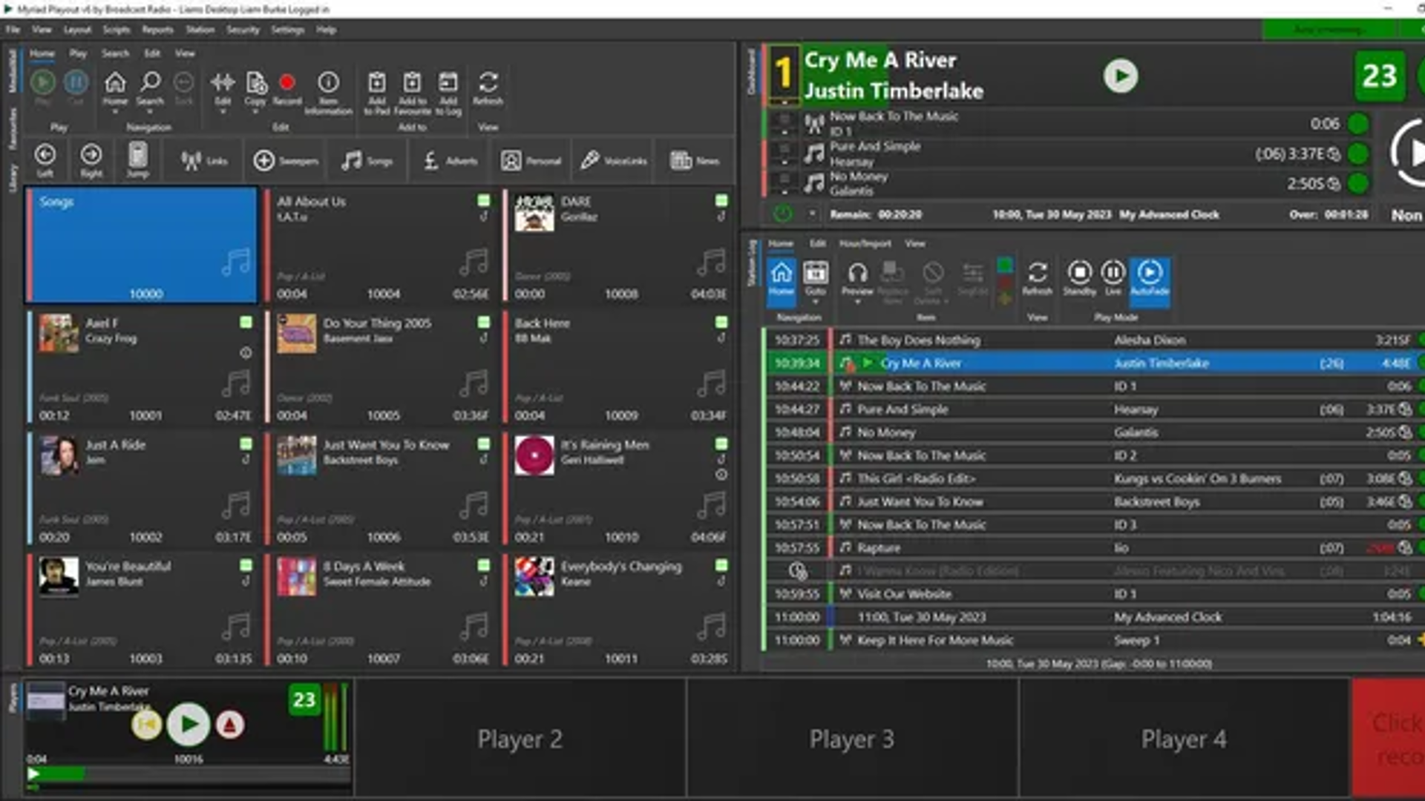Click Player 1 playback progress bar
The height and width of the screenshot is (801, 1425).
tap(189, 774)
